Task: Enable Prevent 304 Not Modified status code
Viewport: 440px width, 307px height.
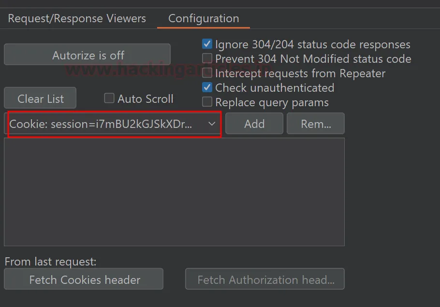Action: [207, 59]
